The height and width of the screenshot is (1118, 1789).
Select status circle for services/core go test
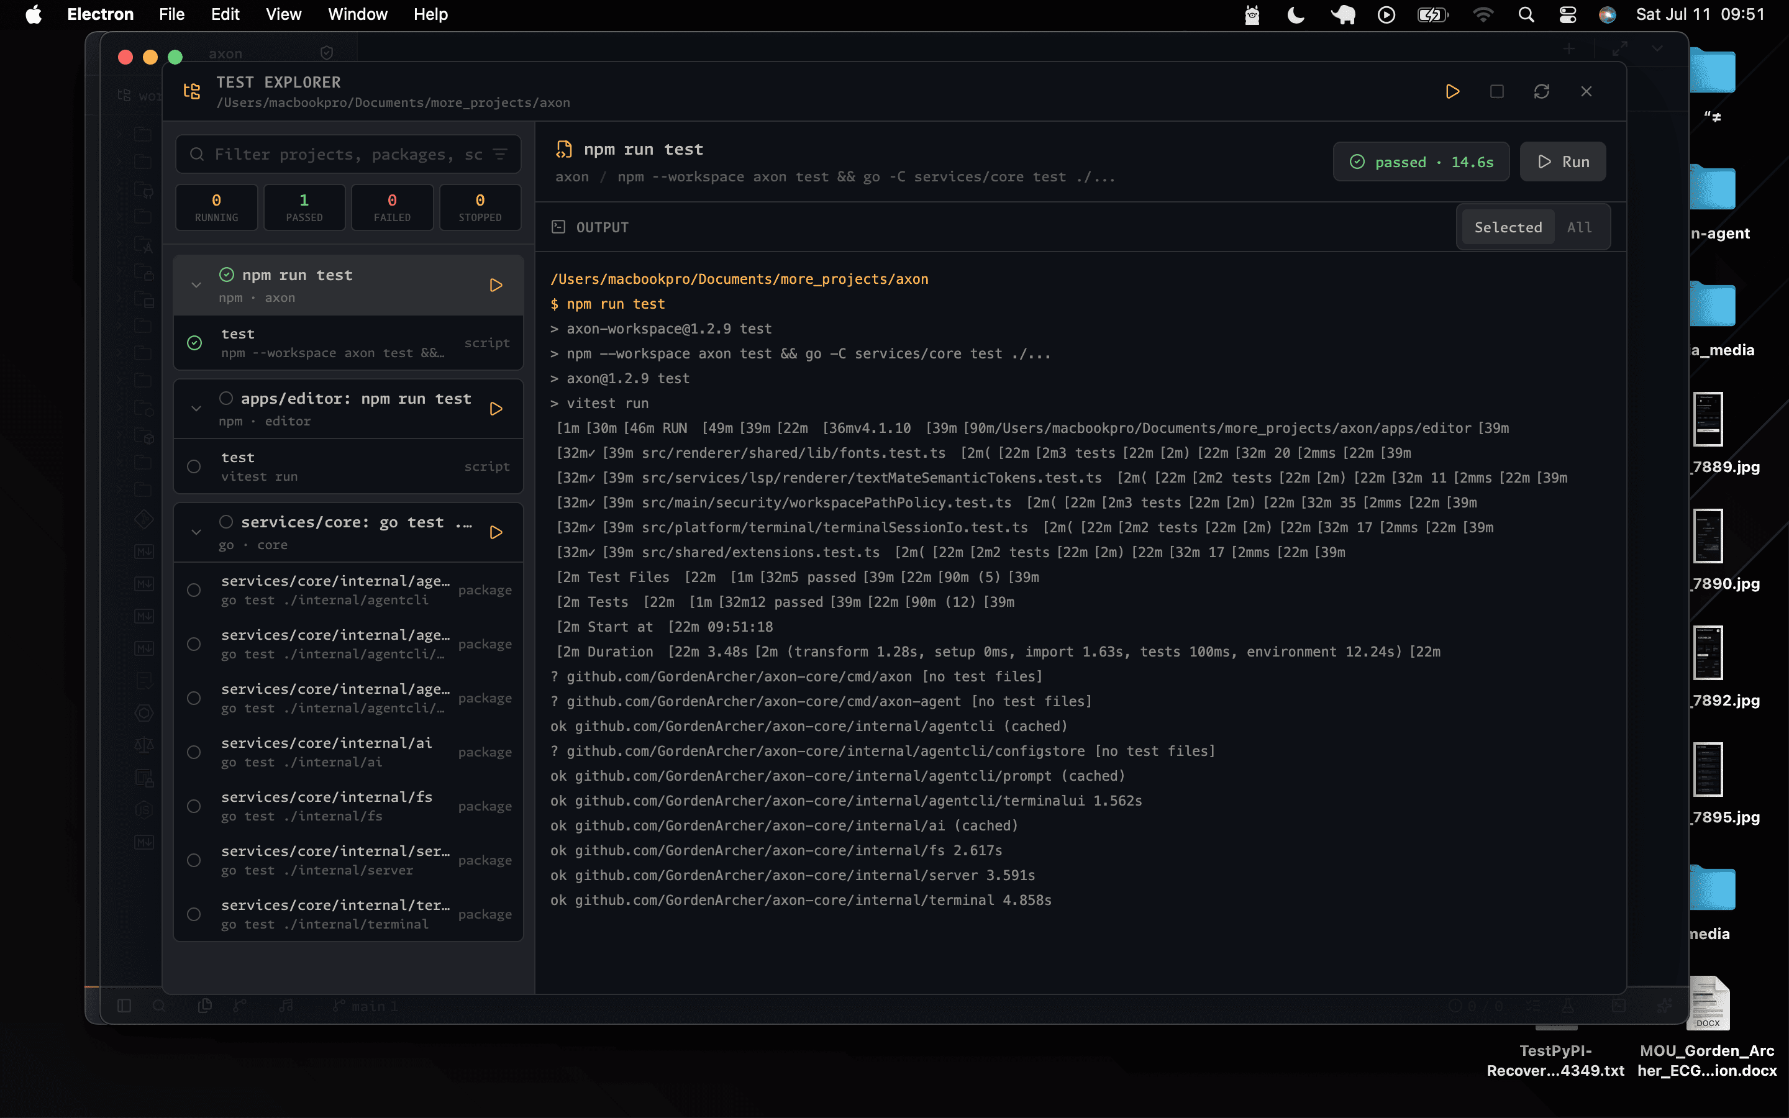click(226, 522)
